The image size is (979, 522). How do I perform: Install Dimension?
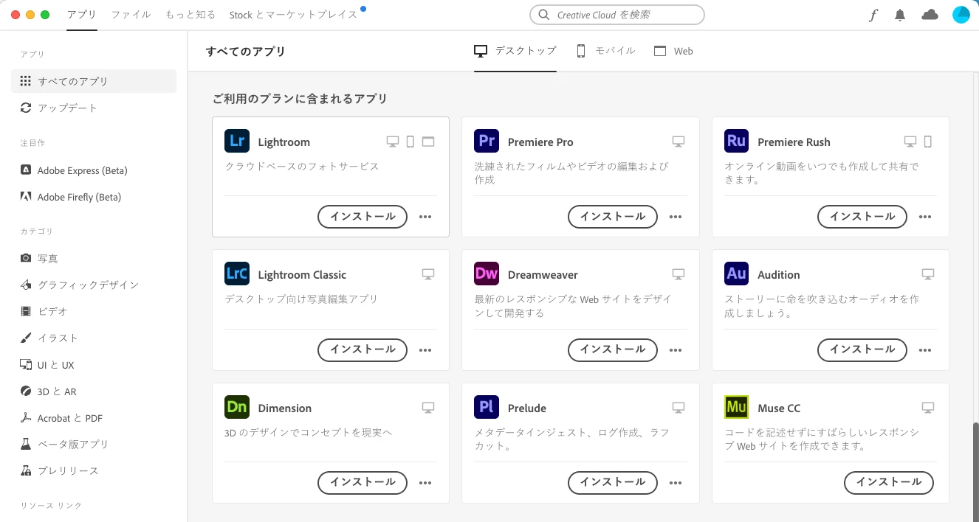click(x=363, y=482)
